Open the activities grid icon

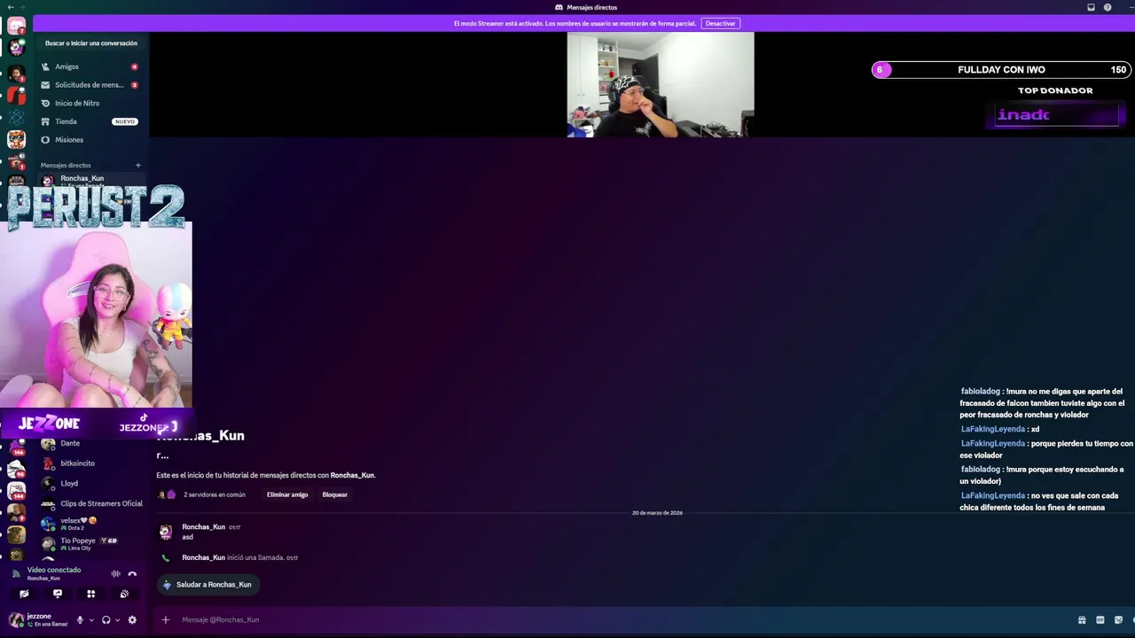point(90,594)
